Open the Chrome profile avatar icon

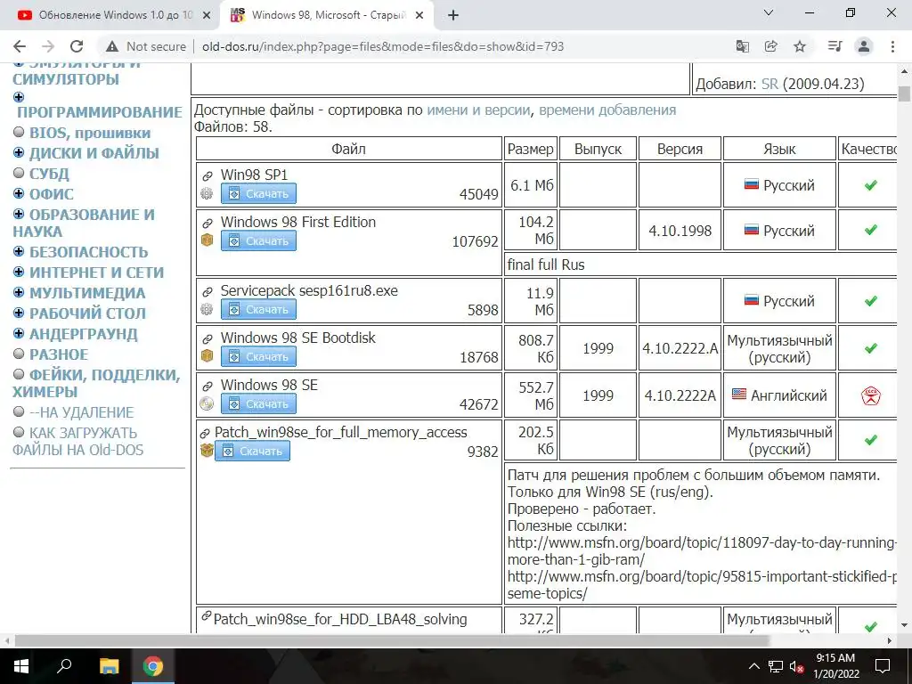pos(864,46)
